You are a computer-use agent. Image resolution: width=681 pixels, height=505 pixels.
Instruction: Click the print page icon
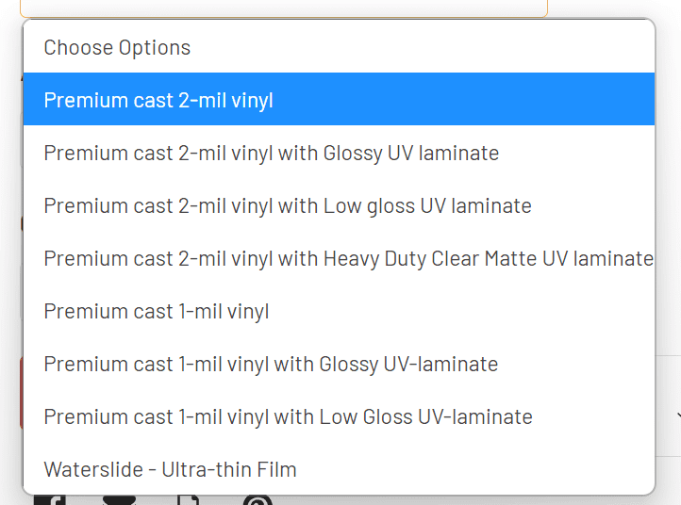point(187,500)
